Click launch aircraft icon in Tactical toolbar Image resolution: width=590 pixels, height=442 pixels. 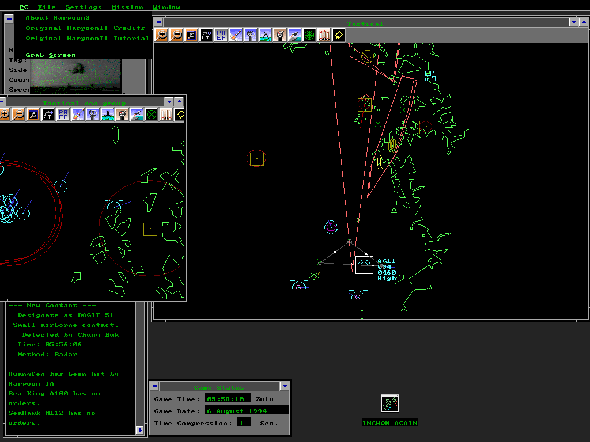tap(294, 35)
